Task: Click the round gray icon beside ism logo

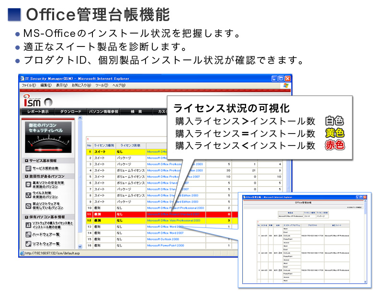Action: (48, 102)
